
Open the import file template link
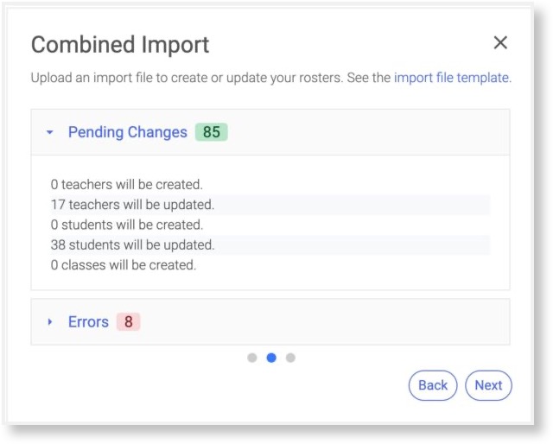[x=452, y=78]
